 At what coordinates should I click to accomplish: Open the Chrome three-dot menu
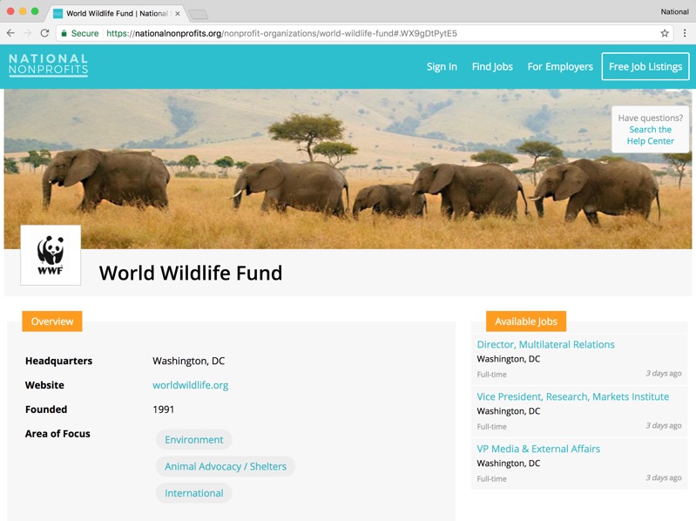click(x=685, y=33)
